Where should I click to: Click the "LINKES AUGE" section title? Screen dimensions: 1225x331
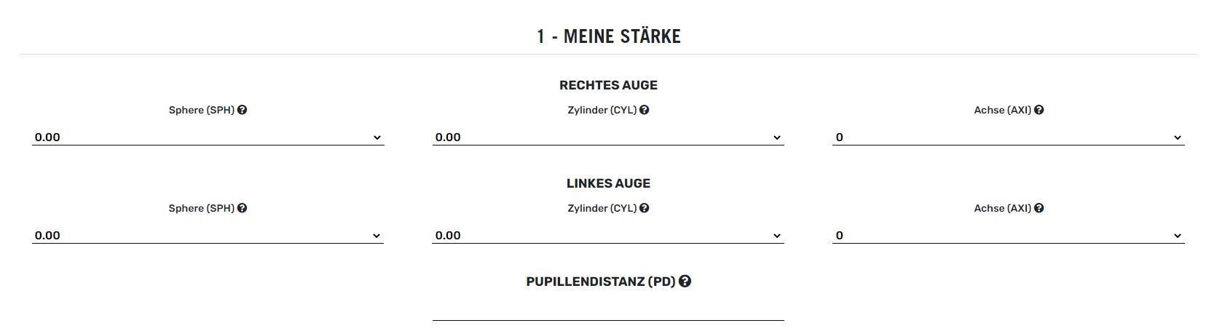[608, 183]
